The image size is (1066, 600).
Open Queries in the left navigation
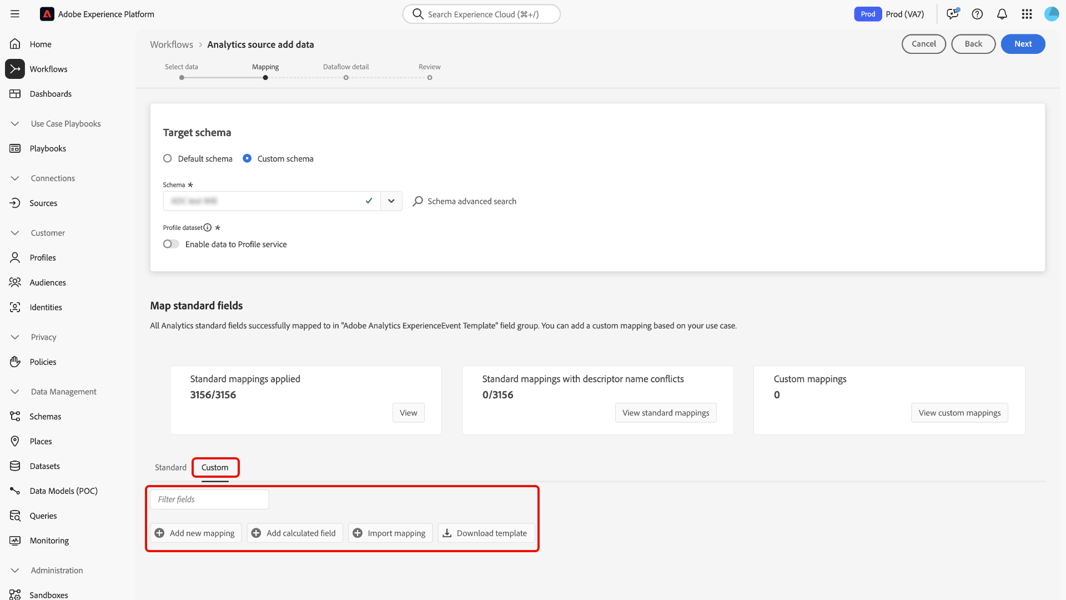43,516
